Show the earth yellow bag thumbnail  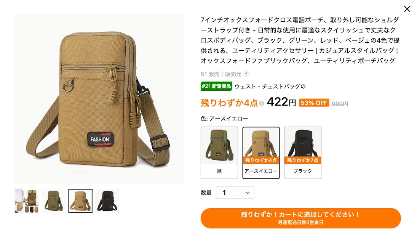(x=80, y=201)
